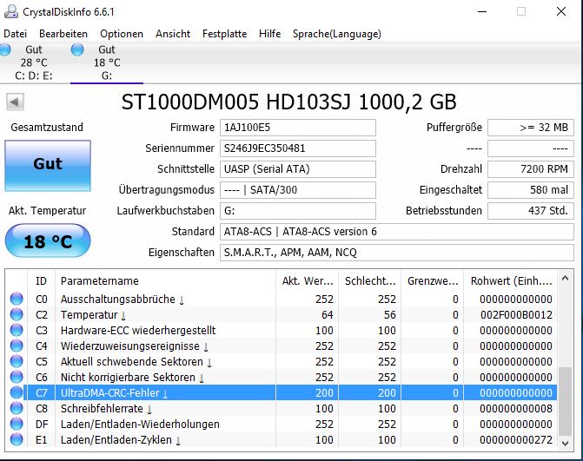
Task: Open the Hilfe menu
Action: coord(269,34)
